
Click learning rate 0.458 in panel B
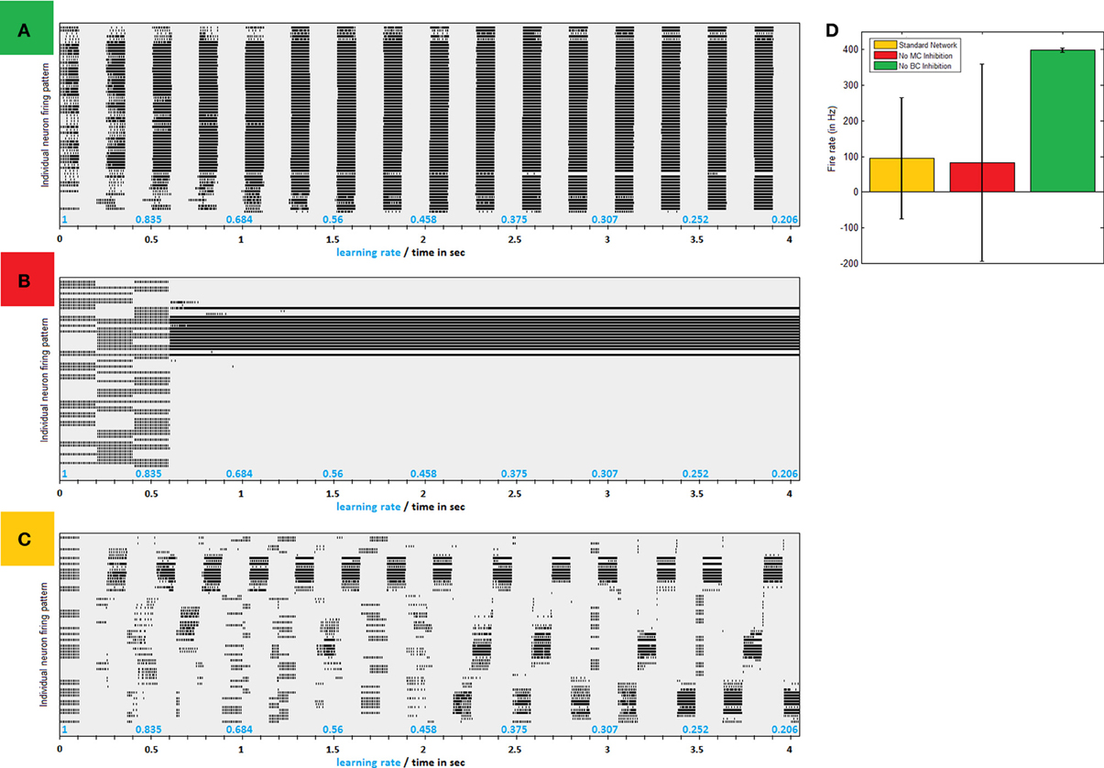pyautogui.click(x=422, y=474)
